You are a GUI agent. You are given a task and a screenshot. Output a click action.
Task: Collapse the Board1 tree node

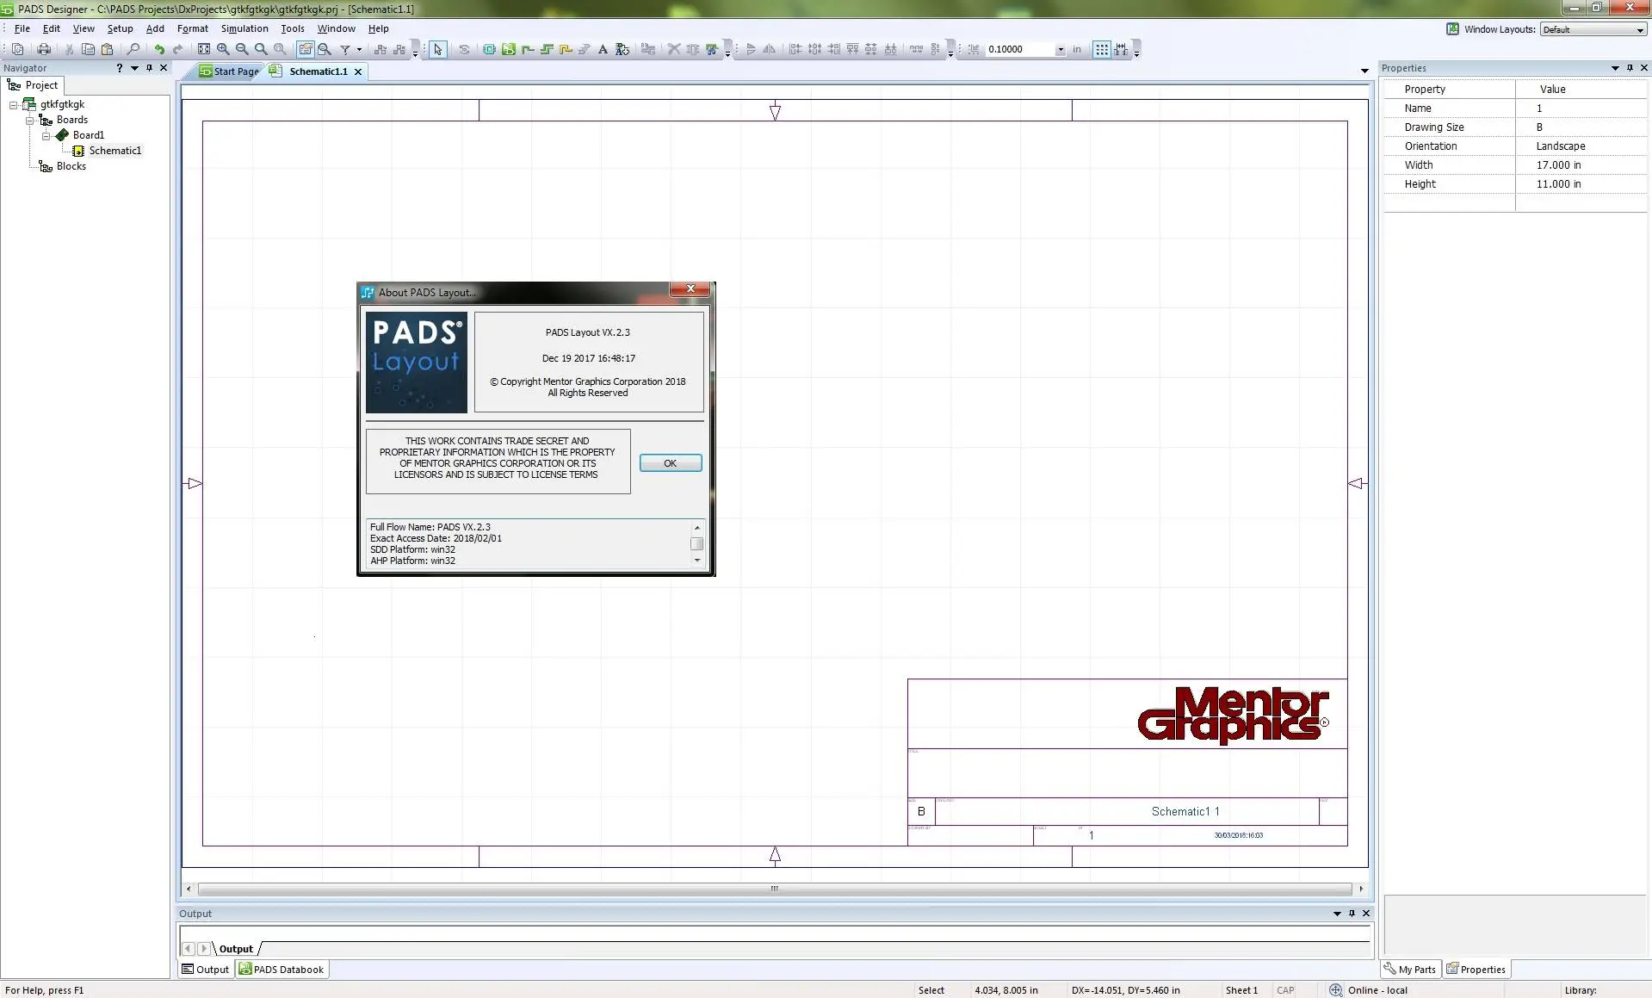pyautogui.click(x=46, y=136)
